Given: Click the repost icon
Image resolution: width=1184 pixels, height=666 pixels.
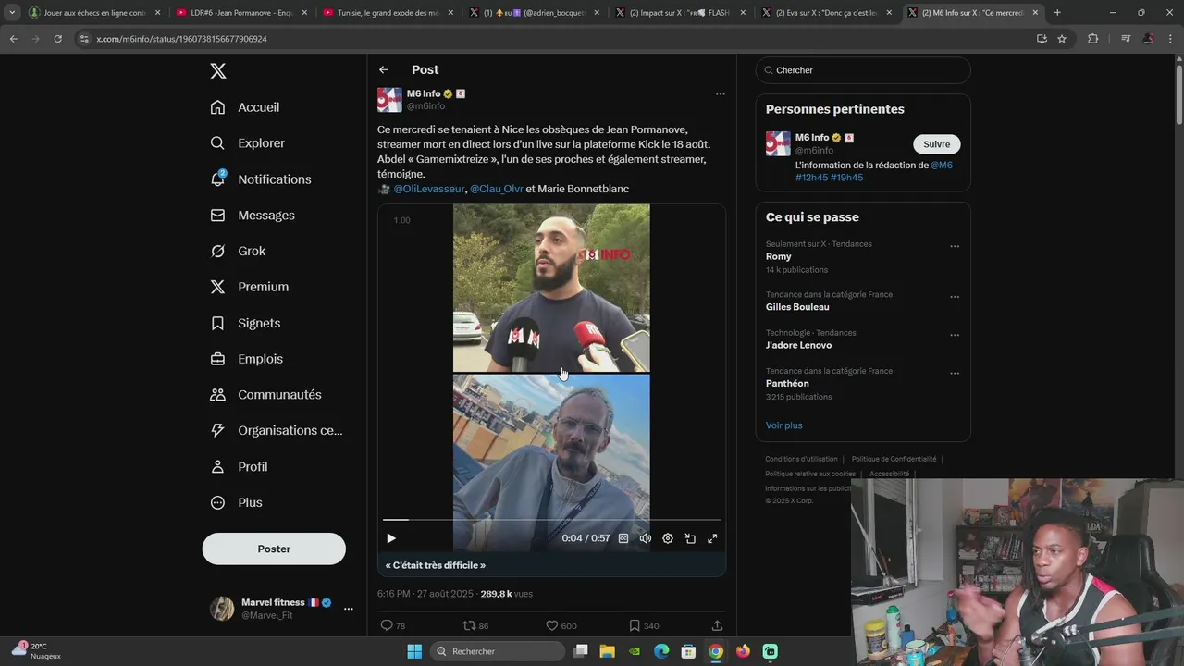Looking at the screenshot, I should tap(469, 625).
